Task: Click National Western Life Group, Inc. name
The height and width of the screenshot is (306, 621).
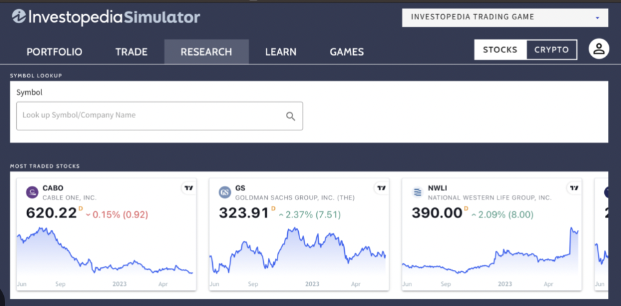Action: point(490,198)
